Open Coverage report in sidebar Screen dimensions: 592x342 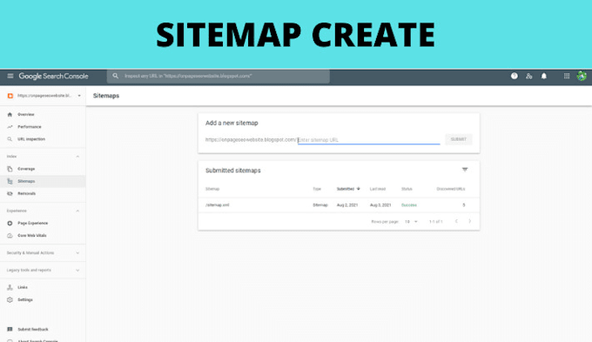(x=26, y=169)
